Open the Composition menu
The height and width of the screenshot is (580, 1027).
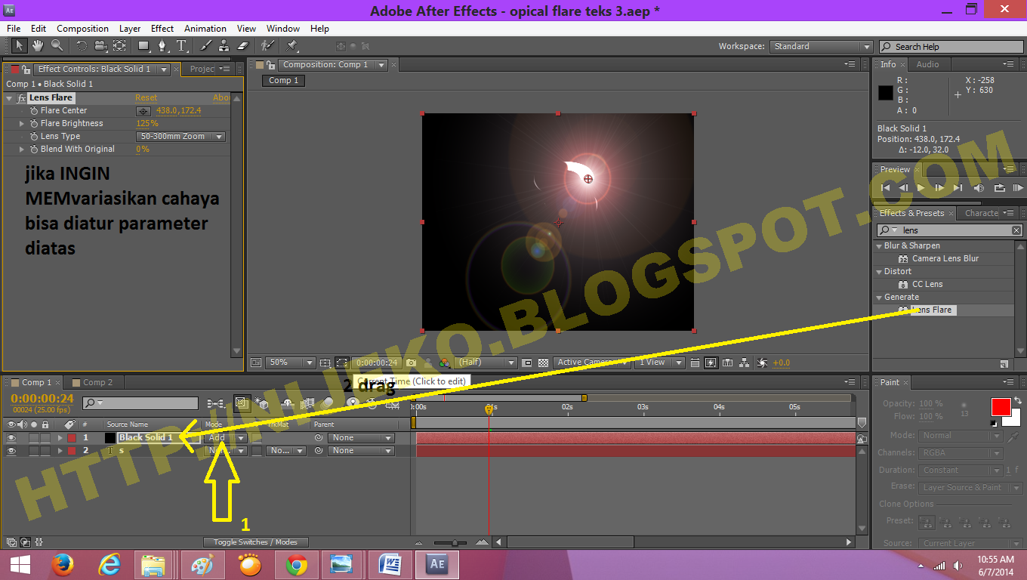coord(82,28)
